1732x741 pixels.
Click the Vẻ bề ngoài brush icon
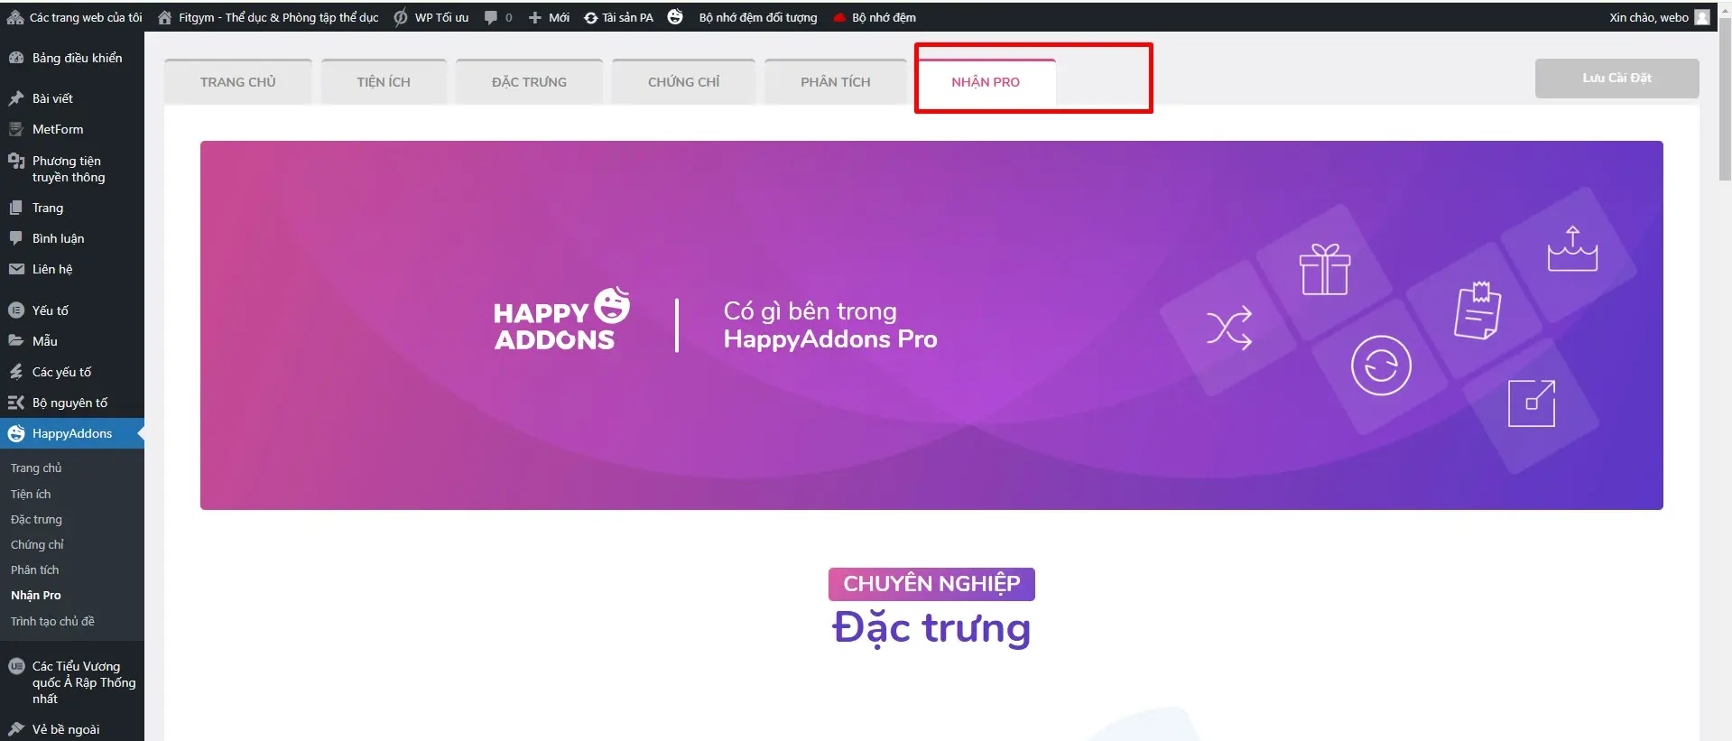(16, 729)
